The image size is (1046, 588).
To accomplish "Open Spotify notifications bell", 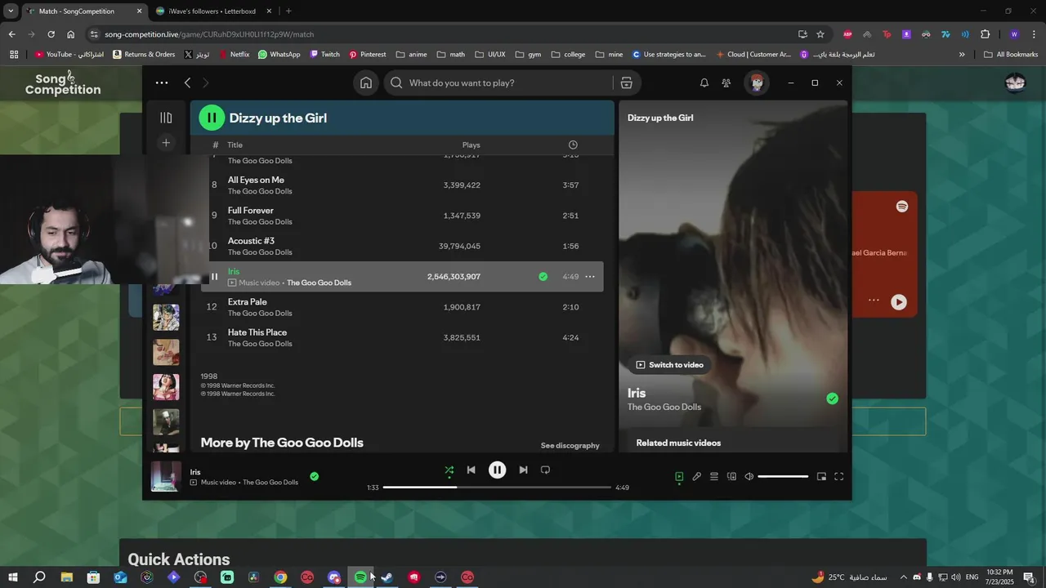I will click(x=704, y=82).
